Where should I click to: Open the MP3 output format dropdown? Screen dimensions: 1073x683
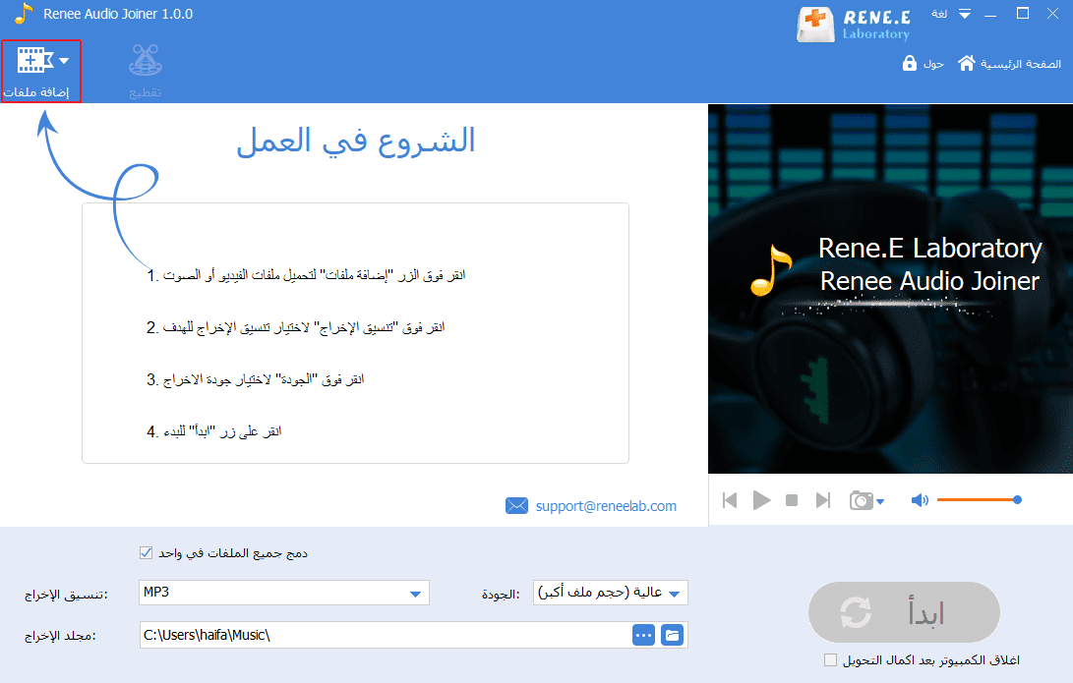284,593
